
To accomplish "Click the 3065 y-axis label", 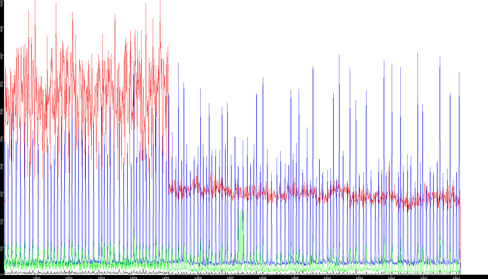I will tap(2, 111).
